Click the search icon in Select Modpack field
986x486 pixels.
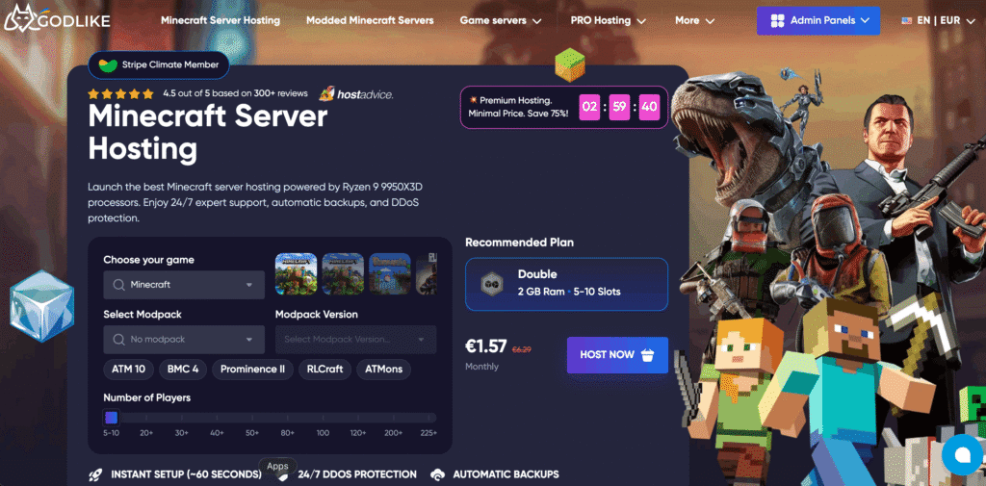(x=118, y=340)
